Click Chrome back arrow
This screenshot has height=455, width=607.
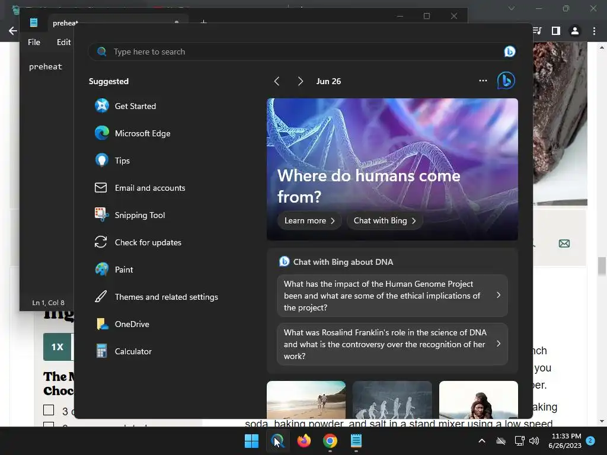(x=13, y=31)
